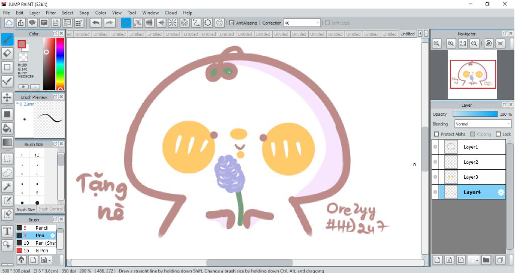Close the Color panel
The height and width of the screenshot is (273, 515).
[61, 34]
